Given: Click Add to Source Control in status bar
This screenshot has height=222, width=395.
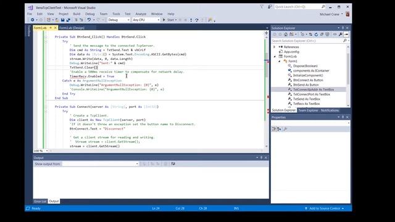Looking at the screenshot, I should pyautogui.click(x=325, y=208).
